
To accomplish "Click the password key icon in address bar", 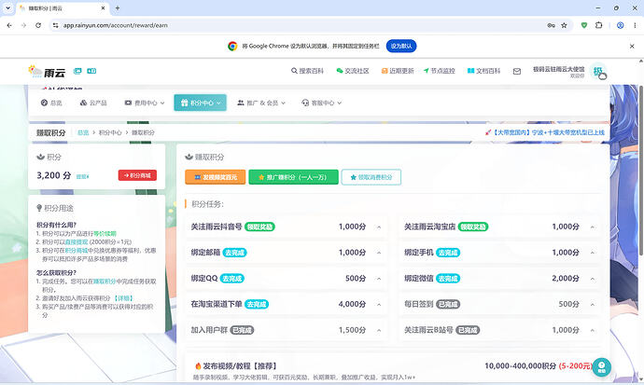I will click(552, 25).
